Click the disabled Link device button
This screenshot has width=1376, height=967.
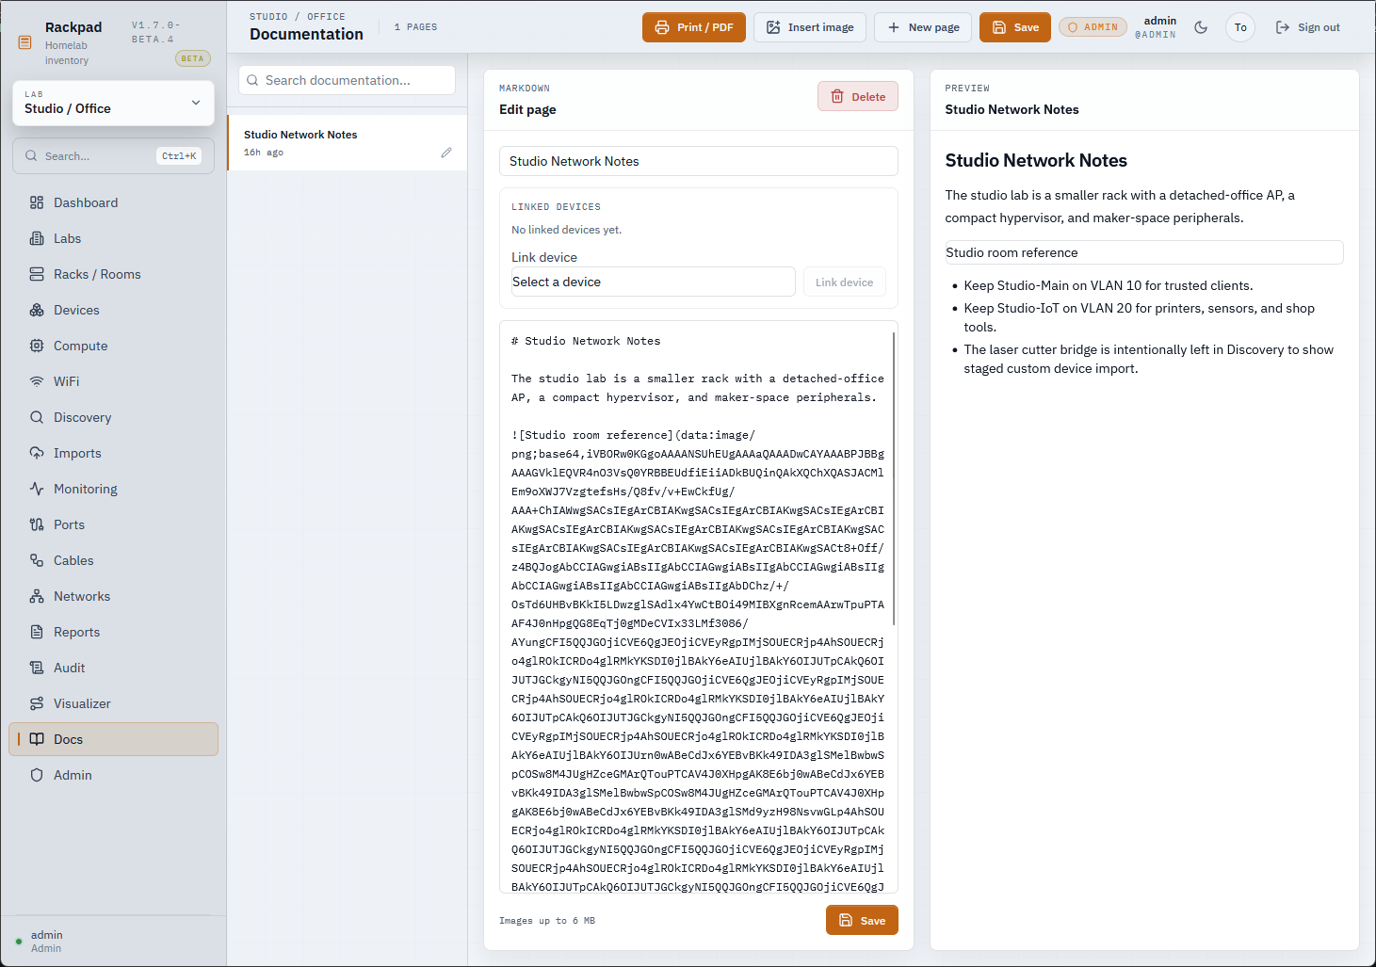(844, 282)
